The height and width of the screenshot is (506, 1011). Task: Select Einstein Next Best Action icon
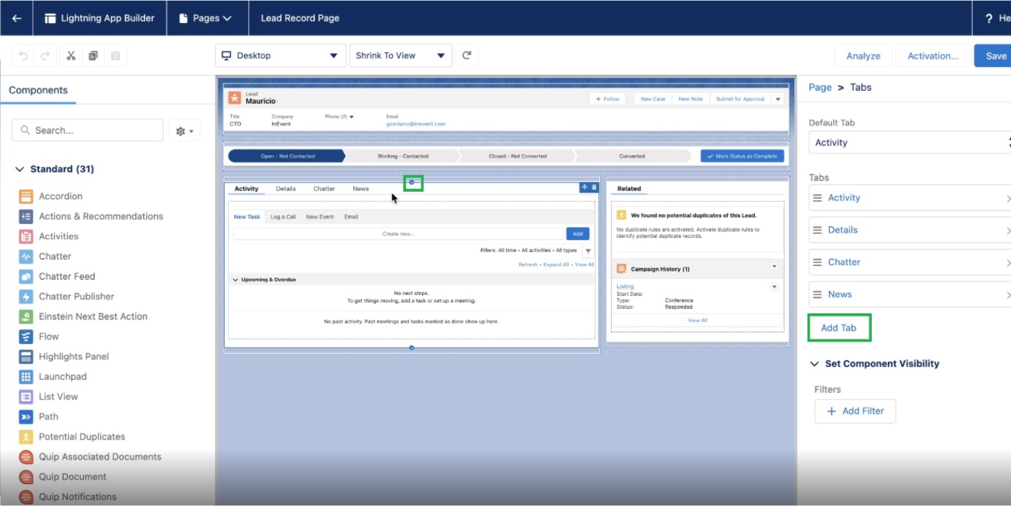tap(26, 316)
